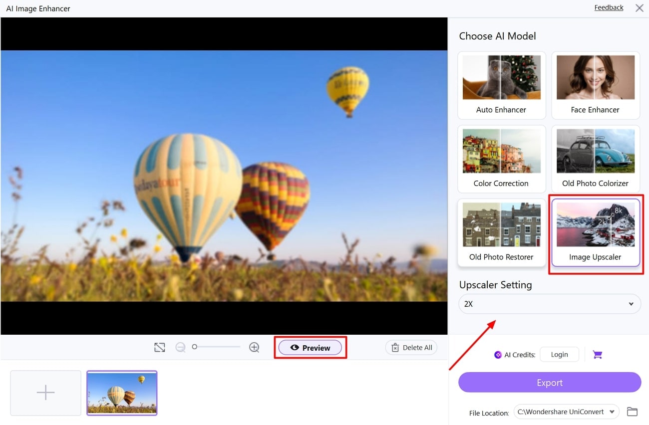The width and height of the screenshot is (649, 425).
Task: Choose the Color Correction model
Action: point(501,159)
